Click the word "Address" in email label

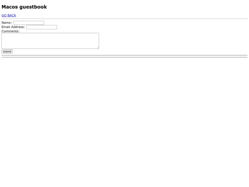click(18, 27)
